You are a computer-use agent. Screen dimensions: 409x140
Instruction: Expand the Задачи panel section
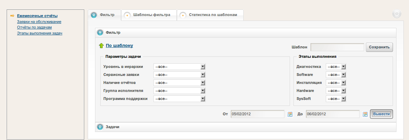click(100, 127)
